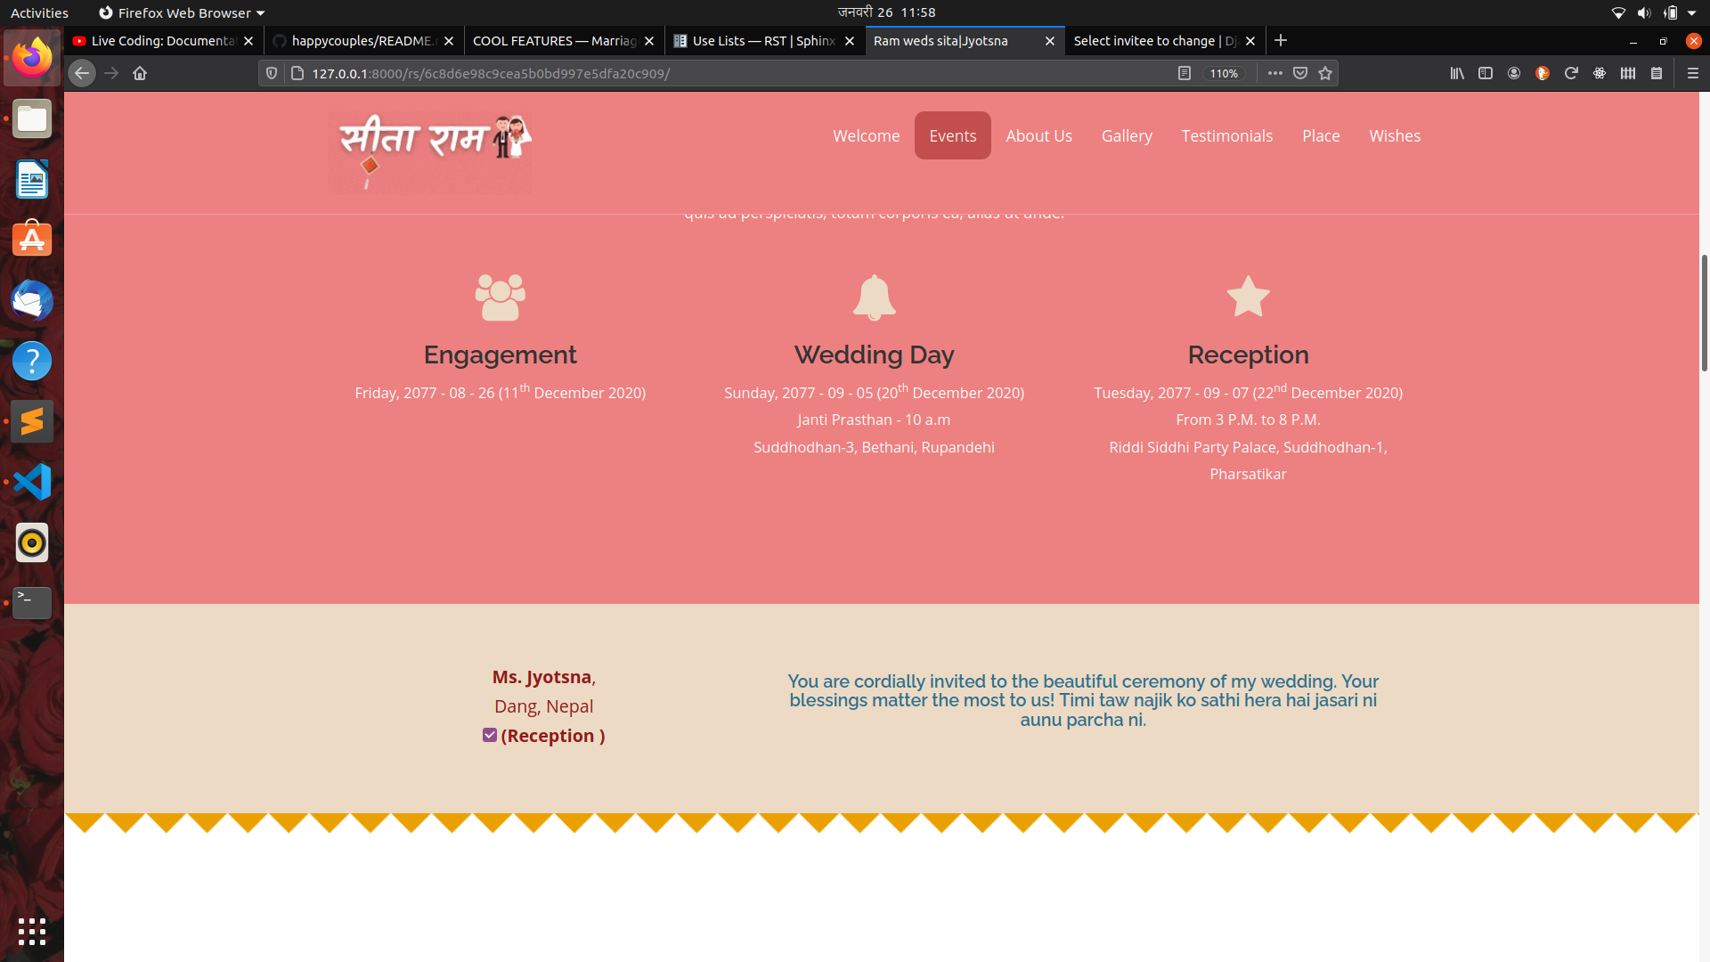This screenshot has width=1710, height=962.
Task: Launch Visual Studio Code from dock
Action: pos(32,482)
